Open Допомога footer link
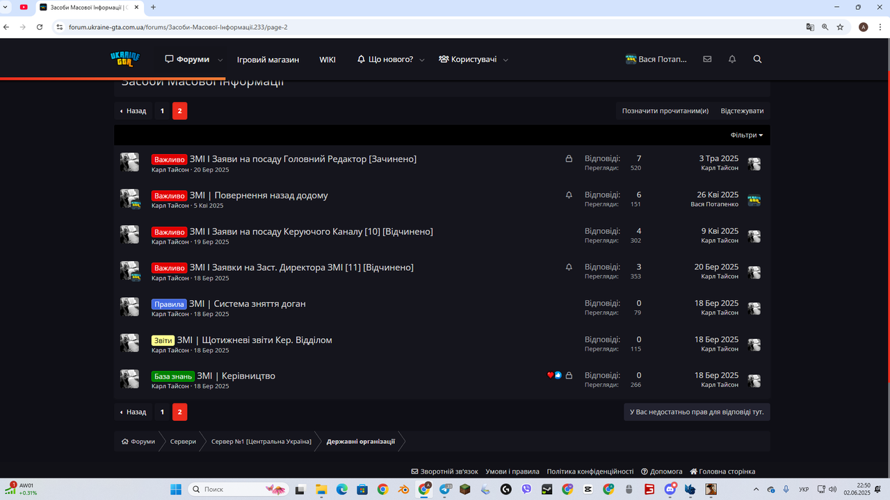Screen dimensions: 890x500 (662, 472)
